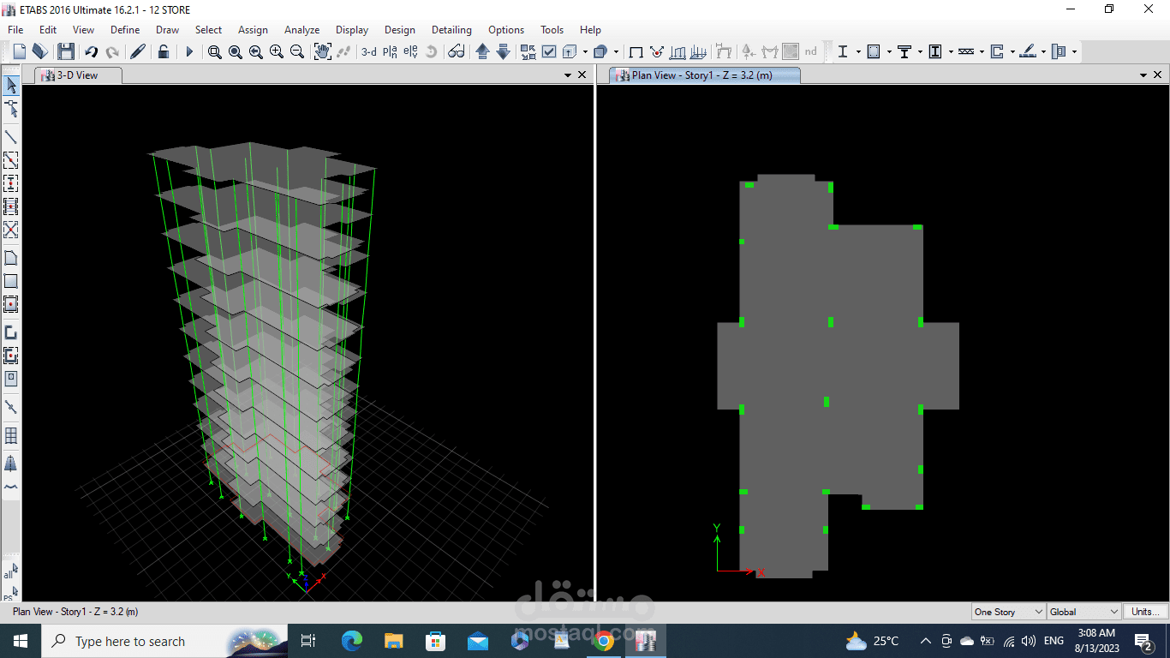Open Google Chrome from taskbar
Viewport: 1170px width, 658px height.
pos(604,641)
